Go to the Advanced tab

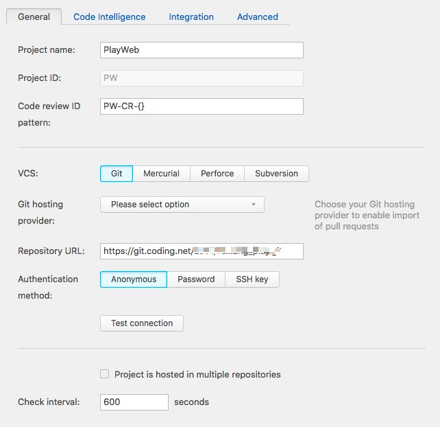click(x=257, y=16)
